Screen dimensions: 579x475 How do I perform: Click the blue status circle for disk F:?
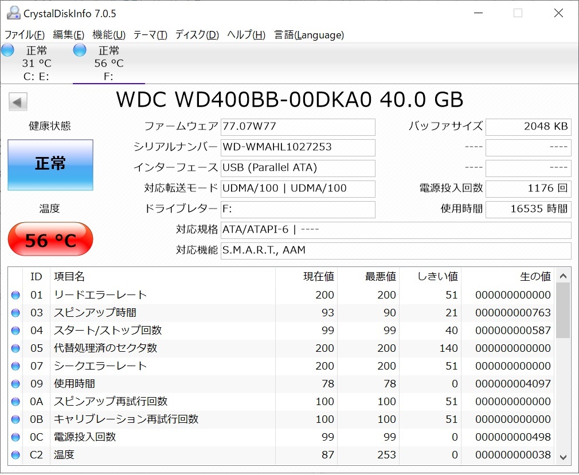(80, 50)
